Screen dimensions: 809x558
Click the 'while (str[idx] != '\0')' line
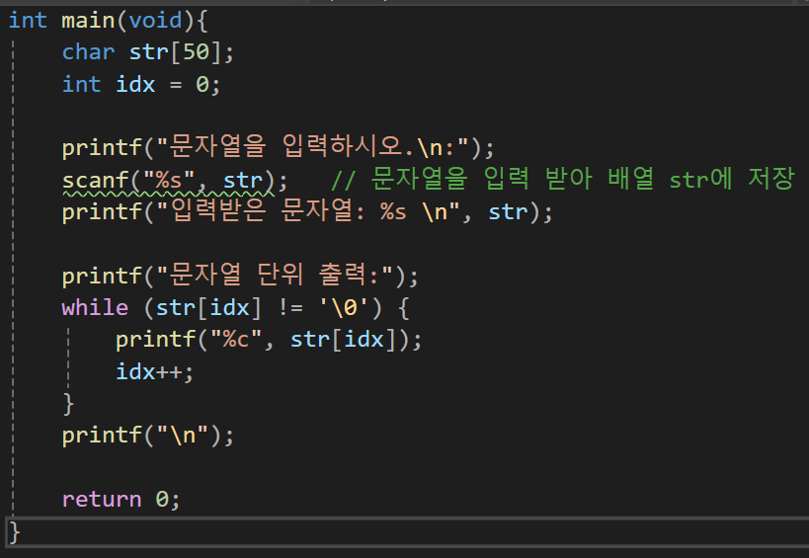coord(236,308)
